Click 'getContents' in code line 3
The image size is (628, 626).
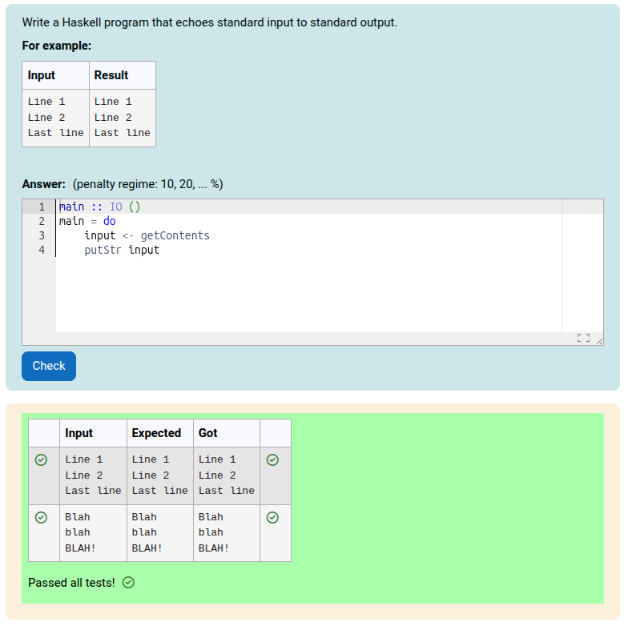tap(175, 235)
